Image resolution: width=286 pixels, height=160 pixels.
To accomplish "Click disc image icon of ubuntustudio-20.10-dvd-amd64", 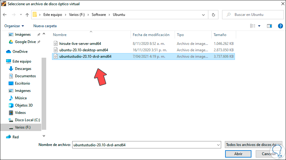I will coord(56,56).
